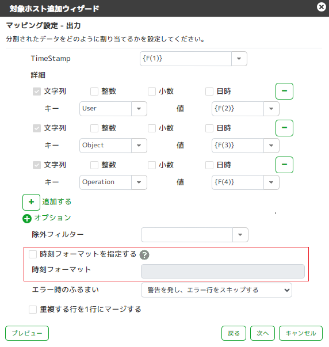Image resolution: width=329 pixels, height=347 pixels.
Task: Toggle the オプション plus circle icon
Action: (27, 219)
